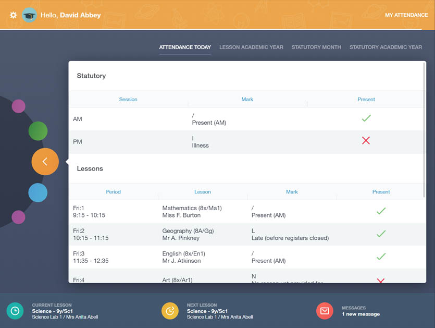The height and width of the screenshot is (328, 435).
Task: Open the Statutory Month tab
Action: click(x=316, y=47)
